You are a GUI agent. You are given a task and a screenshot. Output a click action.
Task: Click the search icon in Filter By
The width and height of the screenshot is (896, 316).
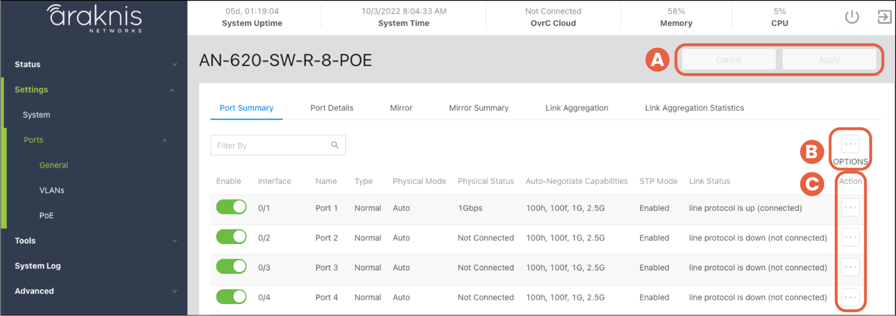[x=335, y=145]
